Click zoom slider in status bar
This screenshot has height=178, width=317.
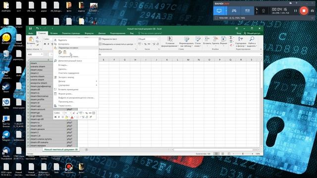pyautogui.click(x=243, y=154)
